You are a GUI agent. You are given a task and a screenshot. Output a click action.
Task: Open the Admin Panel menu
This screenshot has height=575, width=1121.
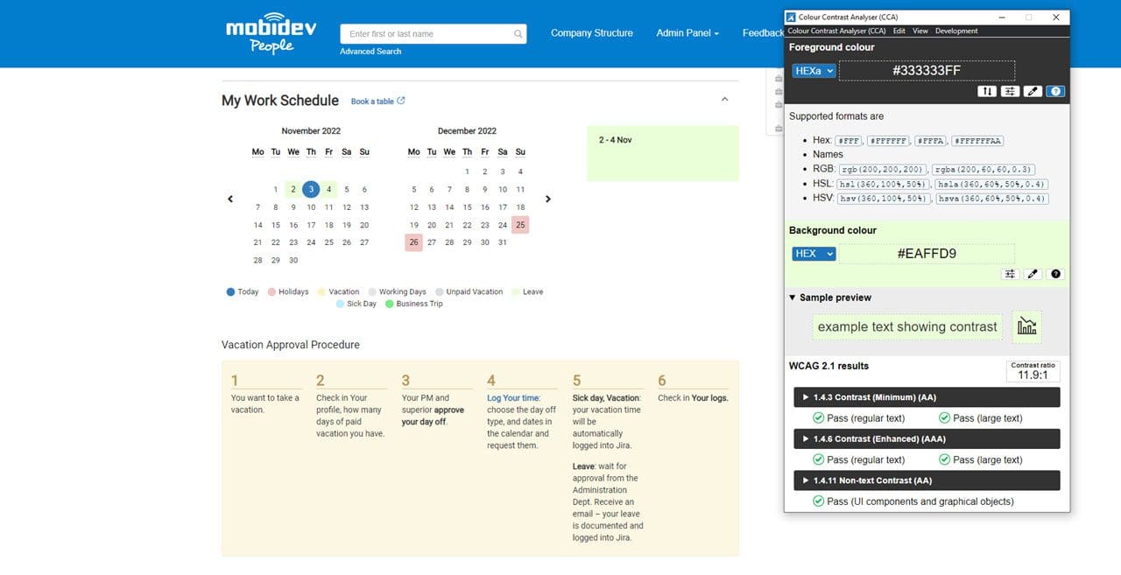click(x=687, y=33)
